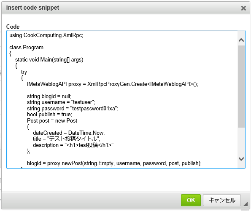Click the code area scroll down arrow
Image resolution: width=251 pixels, height=211 pixels.
click(241, 159)
